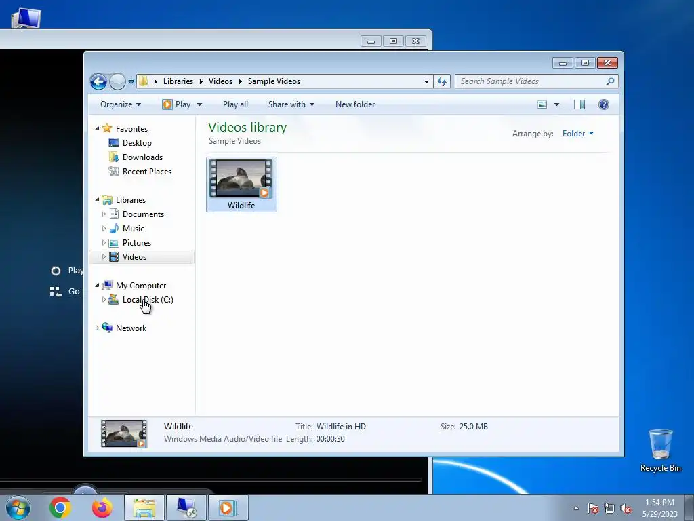Expand the Network node
Viewport: 694px width, 521px height.
(x=98, y=328)
